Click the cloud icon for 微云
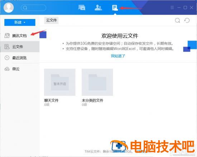This screenshot has width=197, height=157. (x=7, y=69)
